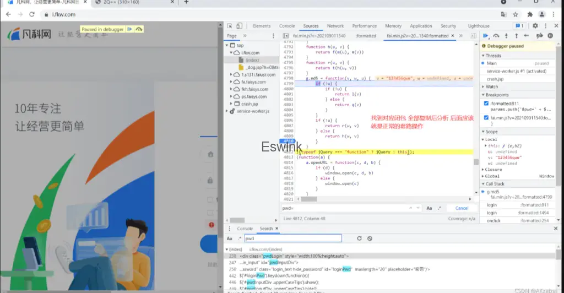
Task: Click the step into function icon
Action: [x=507, y=36]
